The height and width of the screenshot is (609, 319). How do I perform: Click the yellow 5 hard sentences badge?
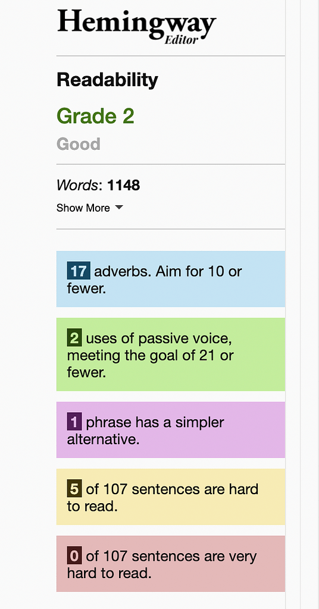(x=74, y=489)
